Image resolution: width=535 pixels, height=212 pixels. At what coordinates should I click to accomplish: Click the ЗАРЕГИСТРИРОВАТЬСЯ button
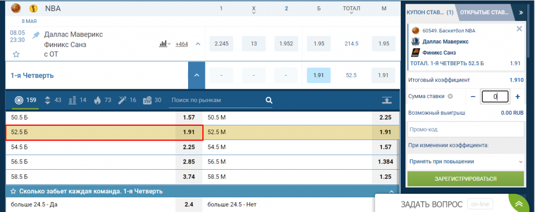465,179
